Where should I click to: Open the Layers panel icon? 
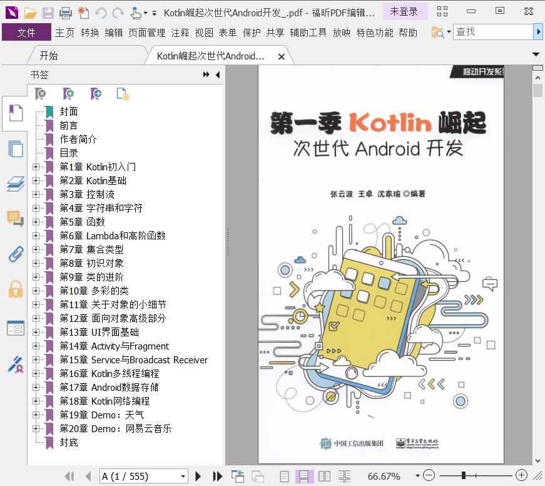click(16, 184)
